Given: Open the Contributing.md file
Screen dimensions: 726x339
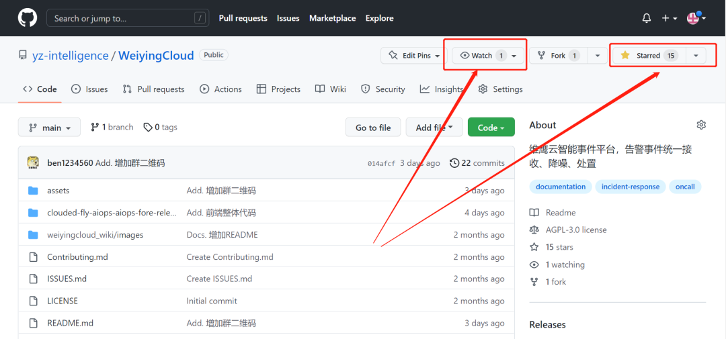Looking at the screenshot, I should tap(78, 256).
